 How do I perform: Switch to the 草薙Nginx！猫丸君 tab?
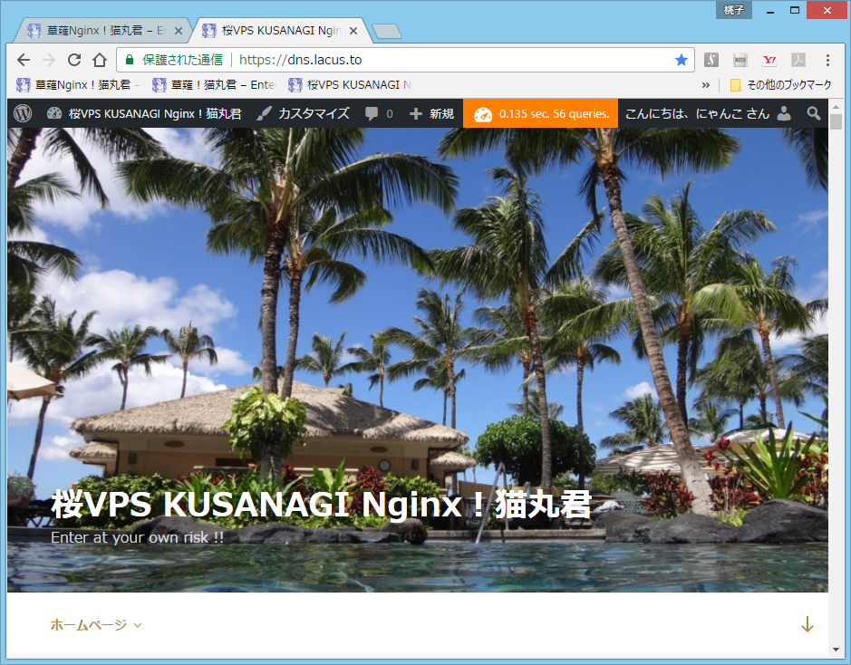coord(100,31)
